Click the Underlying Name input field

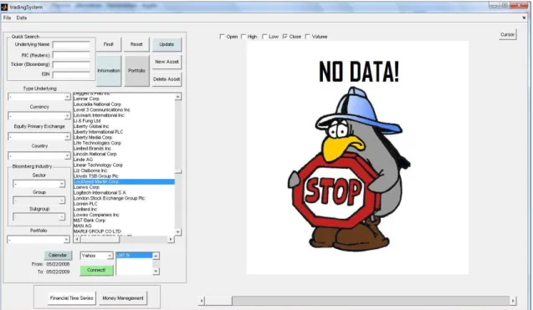point(71,45)
